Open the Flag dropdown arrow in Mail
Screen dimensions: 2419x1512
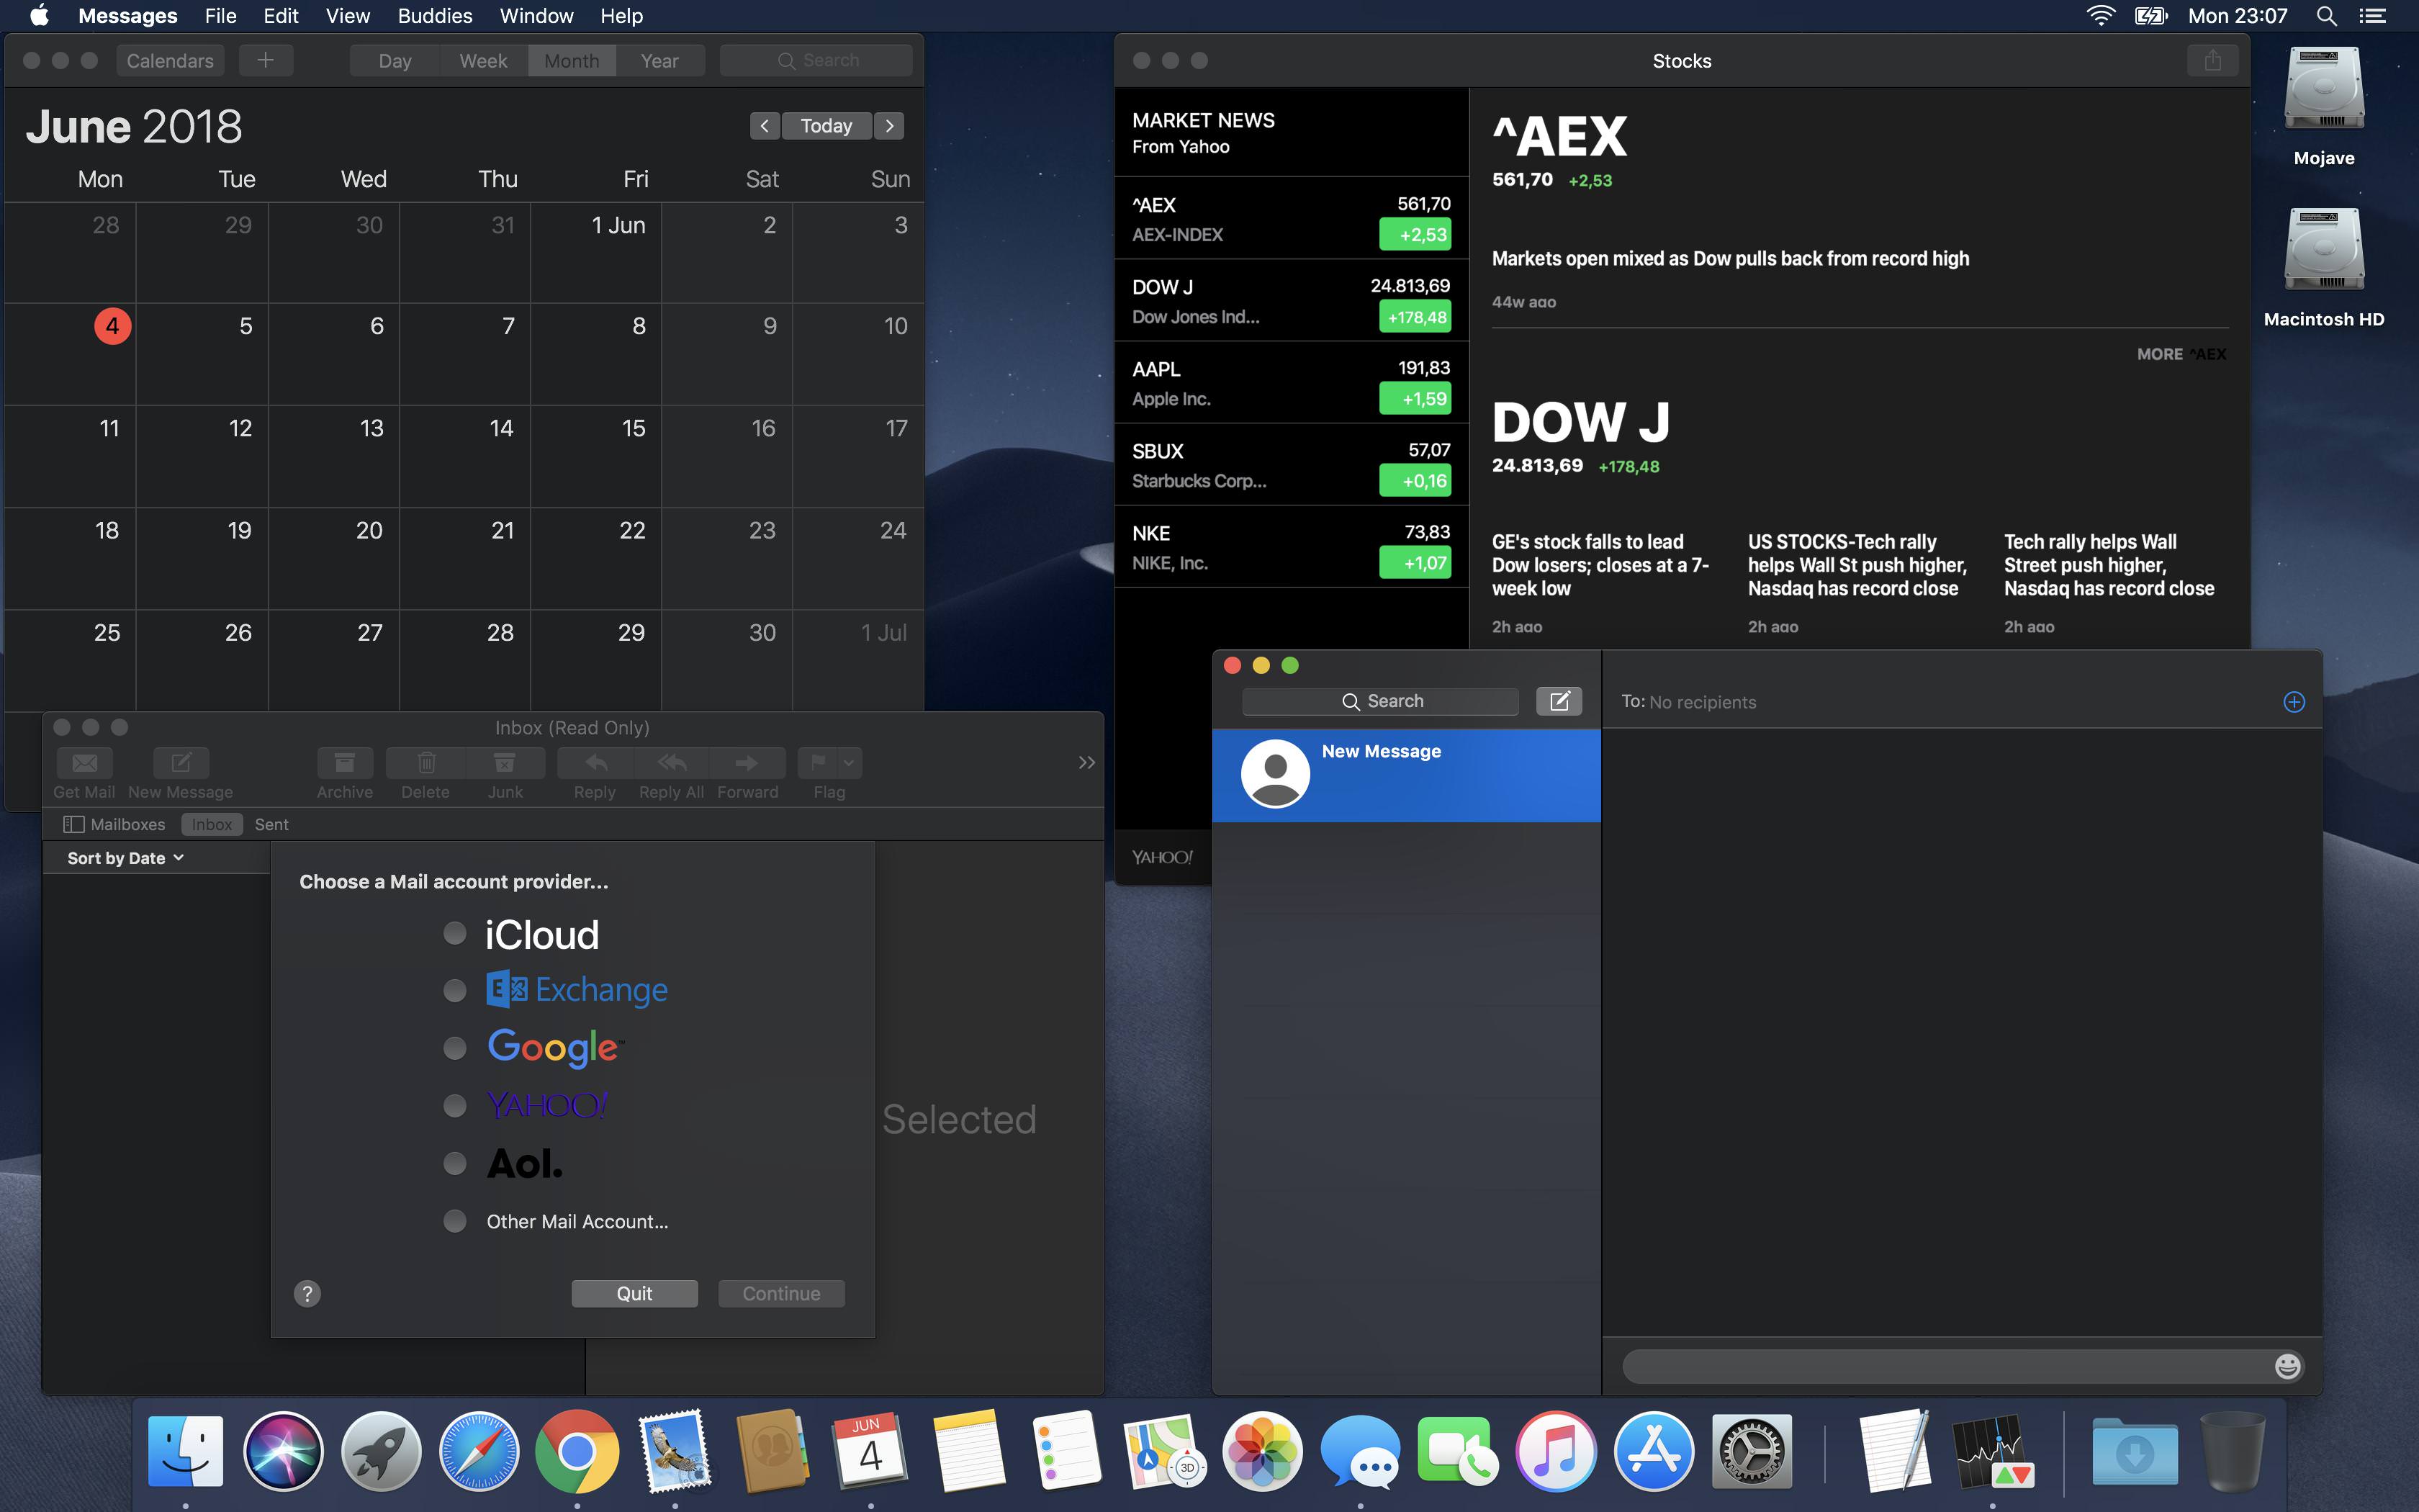coord(849,763)
